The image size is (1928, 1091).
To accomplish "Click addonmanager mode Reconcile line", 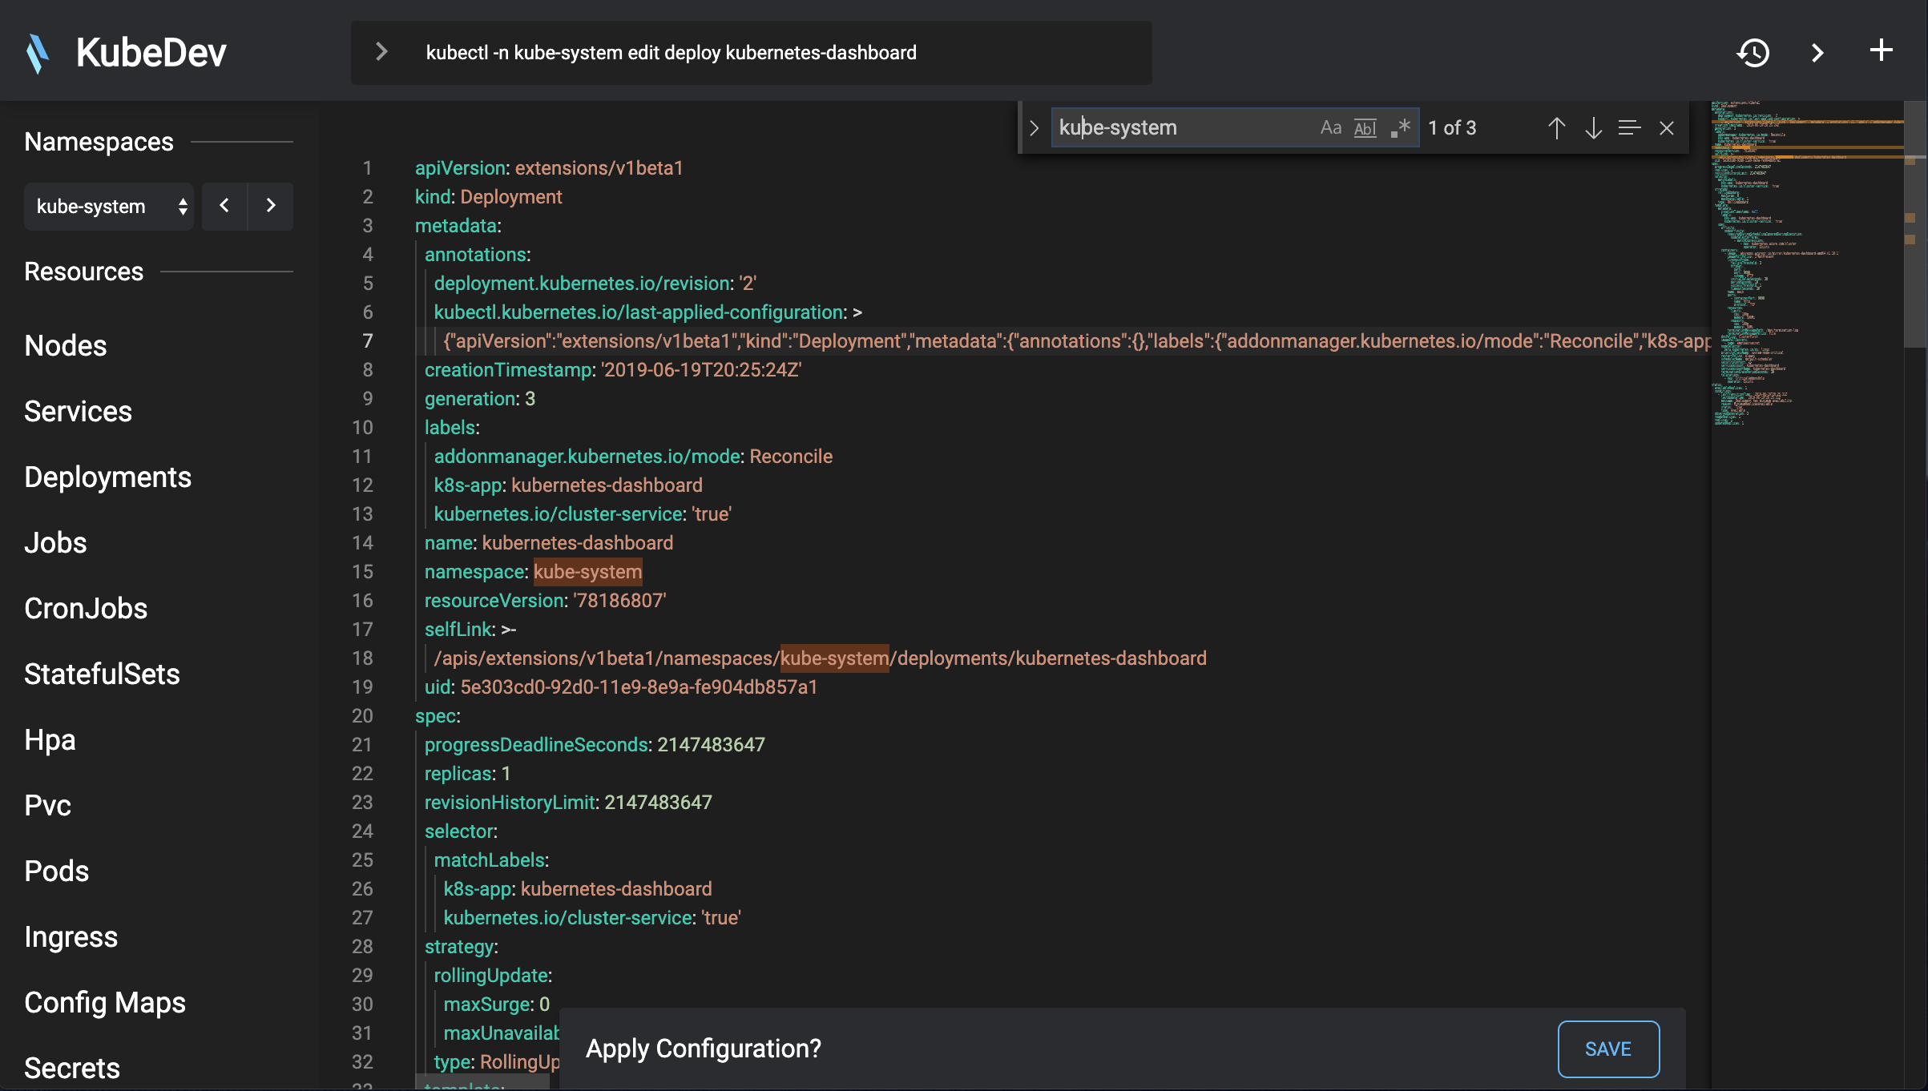I will pyautogui.click(x=633, y=456).
